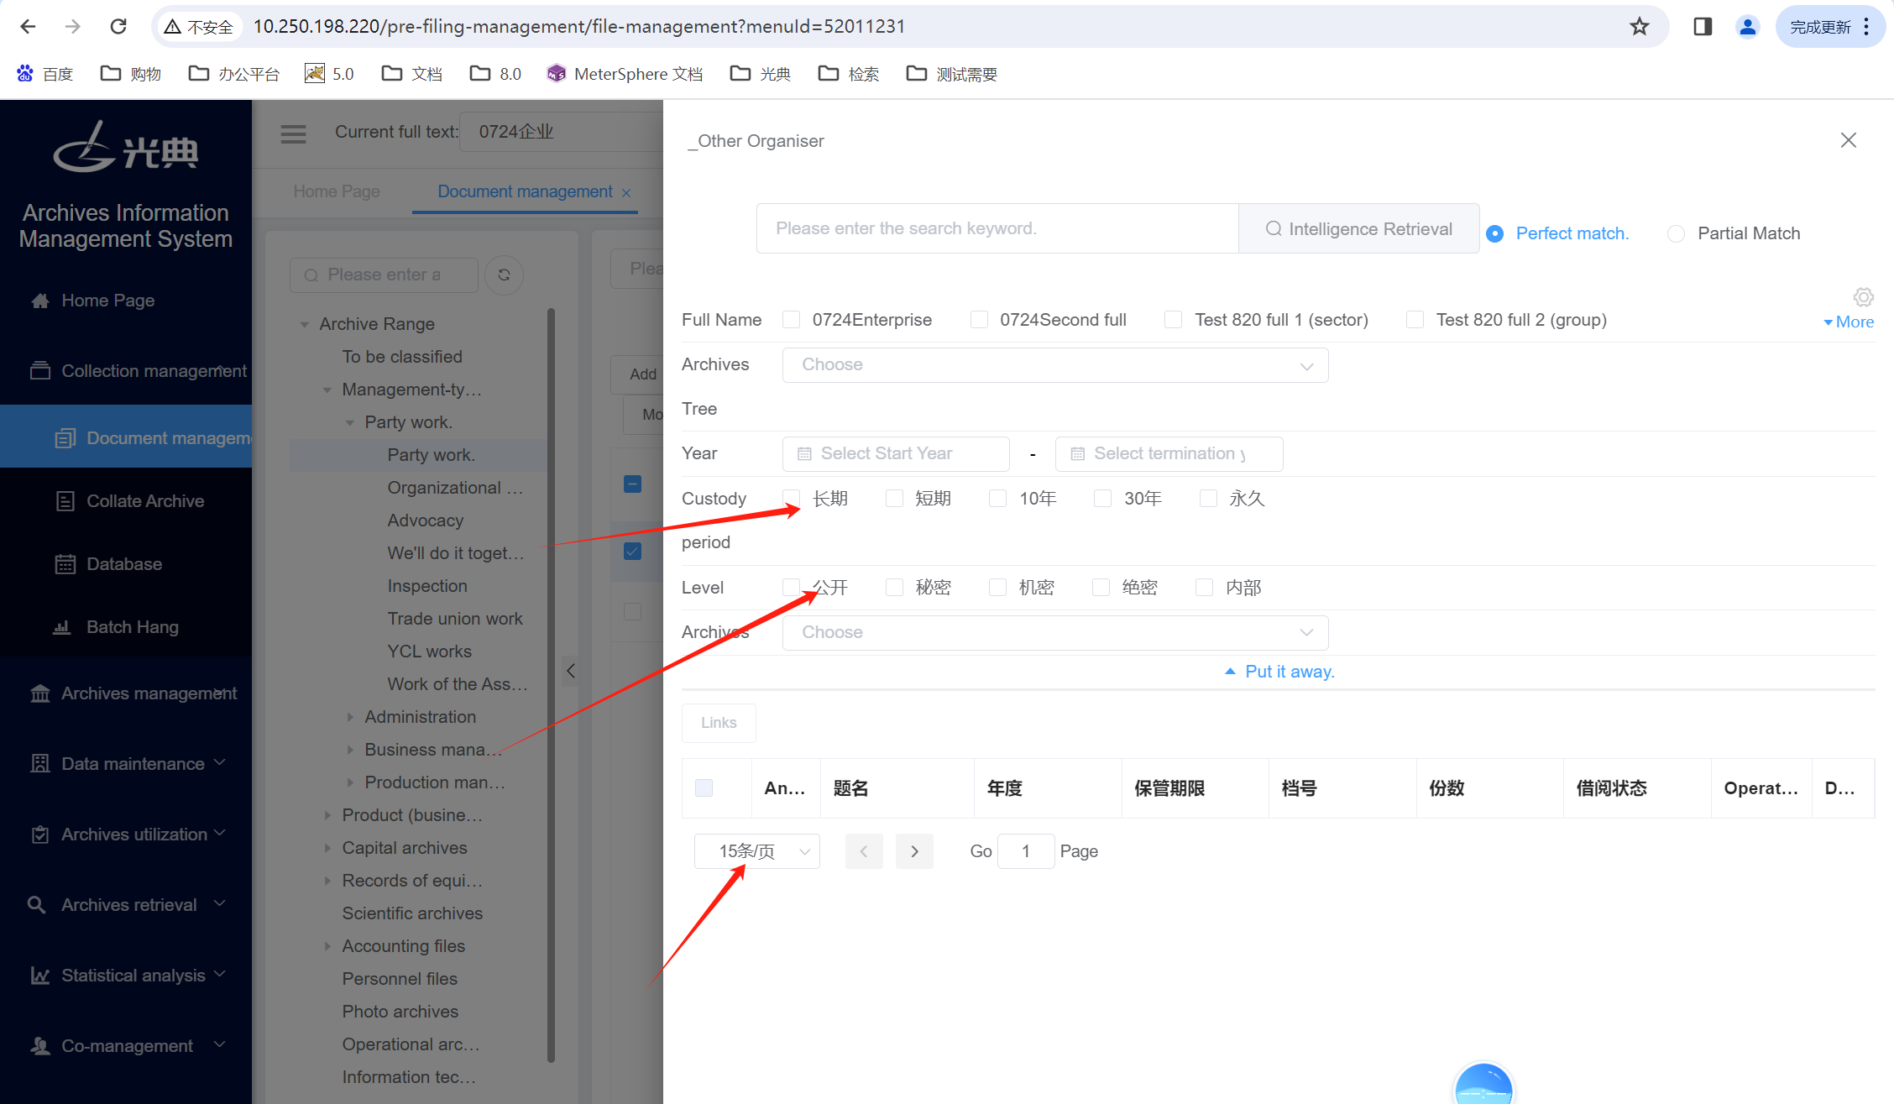The height and width of the screenshot is (1104, 1894).
Task: Click the 完成更新 browser update button
Action: pyautogui.click(x=1830, y=27)
